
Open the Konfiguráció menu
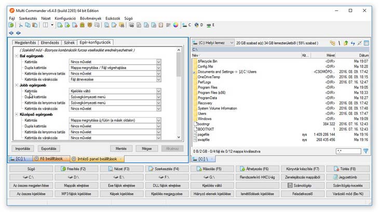tap(65, 18)
